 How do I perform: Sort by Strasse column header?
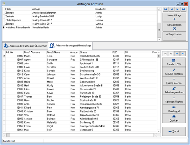click(x=96, y=52)
